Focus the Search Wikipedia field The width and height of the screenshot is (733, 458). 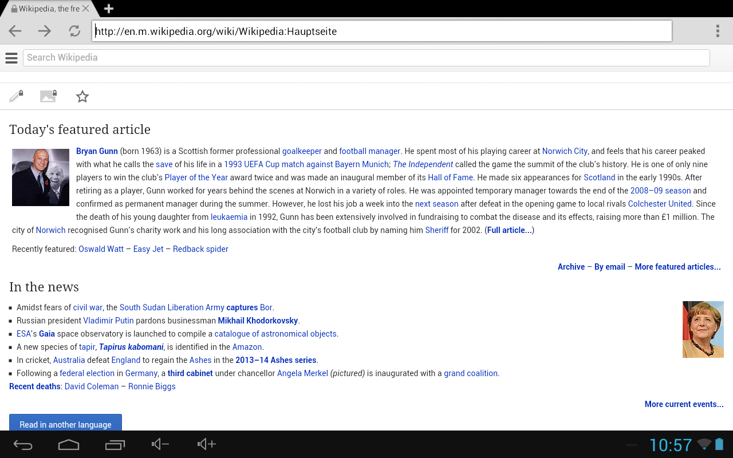[x=366, y=58]
